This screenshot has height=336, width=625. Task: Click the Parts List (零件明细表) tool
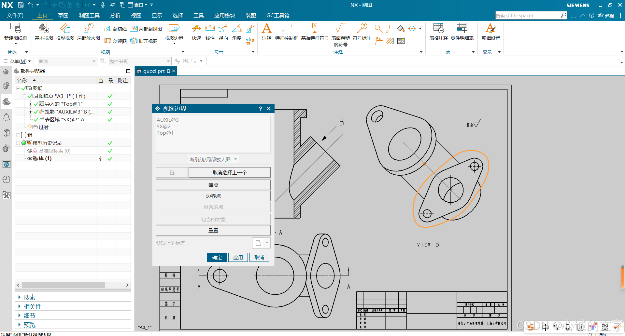point(462,32)
